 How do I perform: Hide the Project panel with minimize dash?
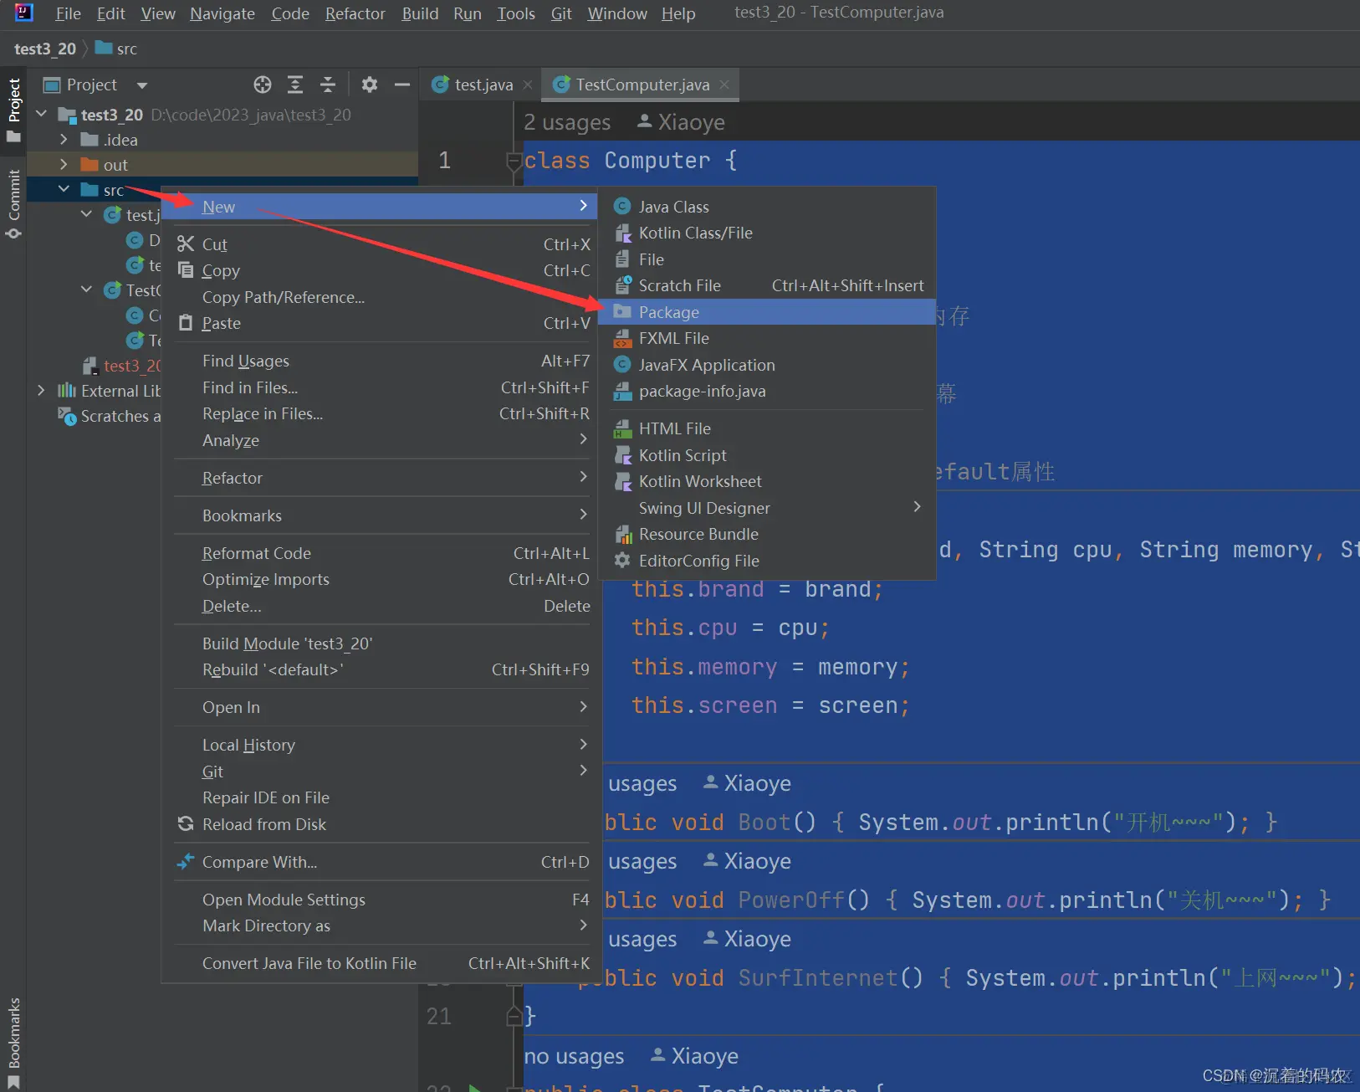pos(402,85)
